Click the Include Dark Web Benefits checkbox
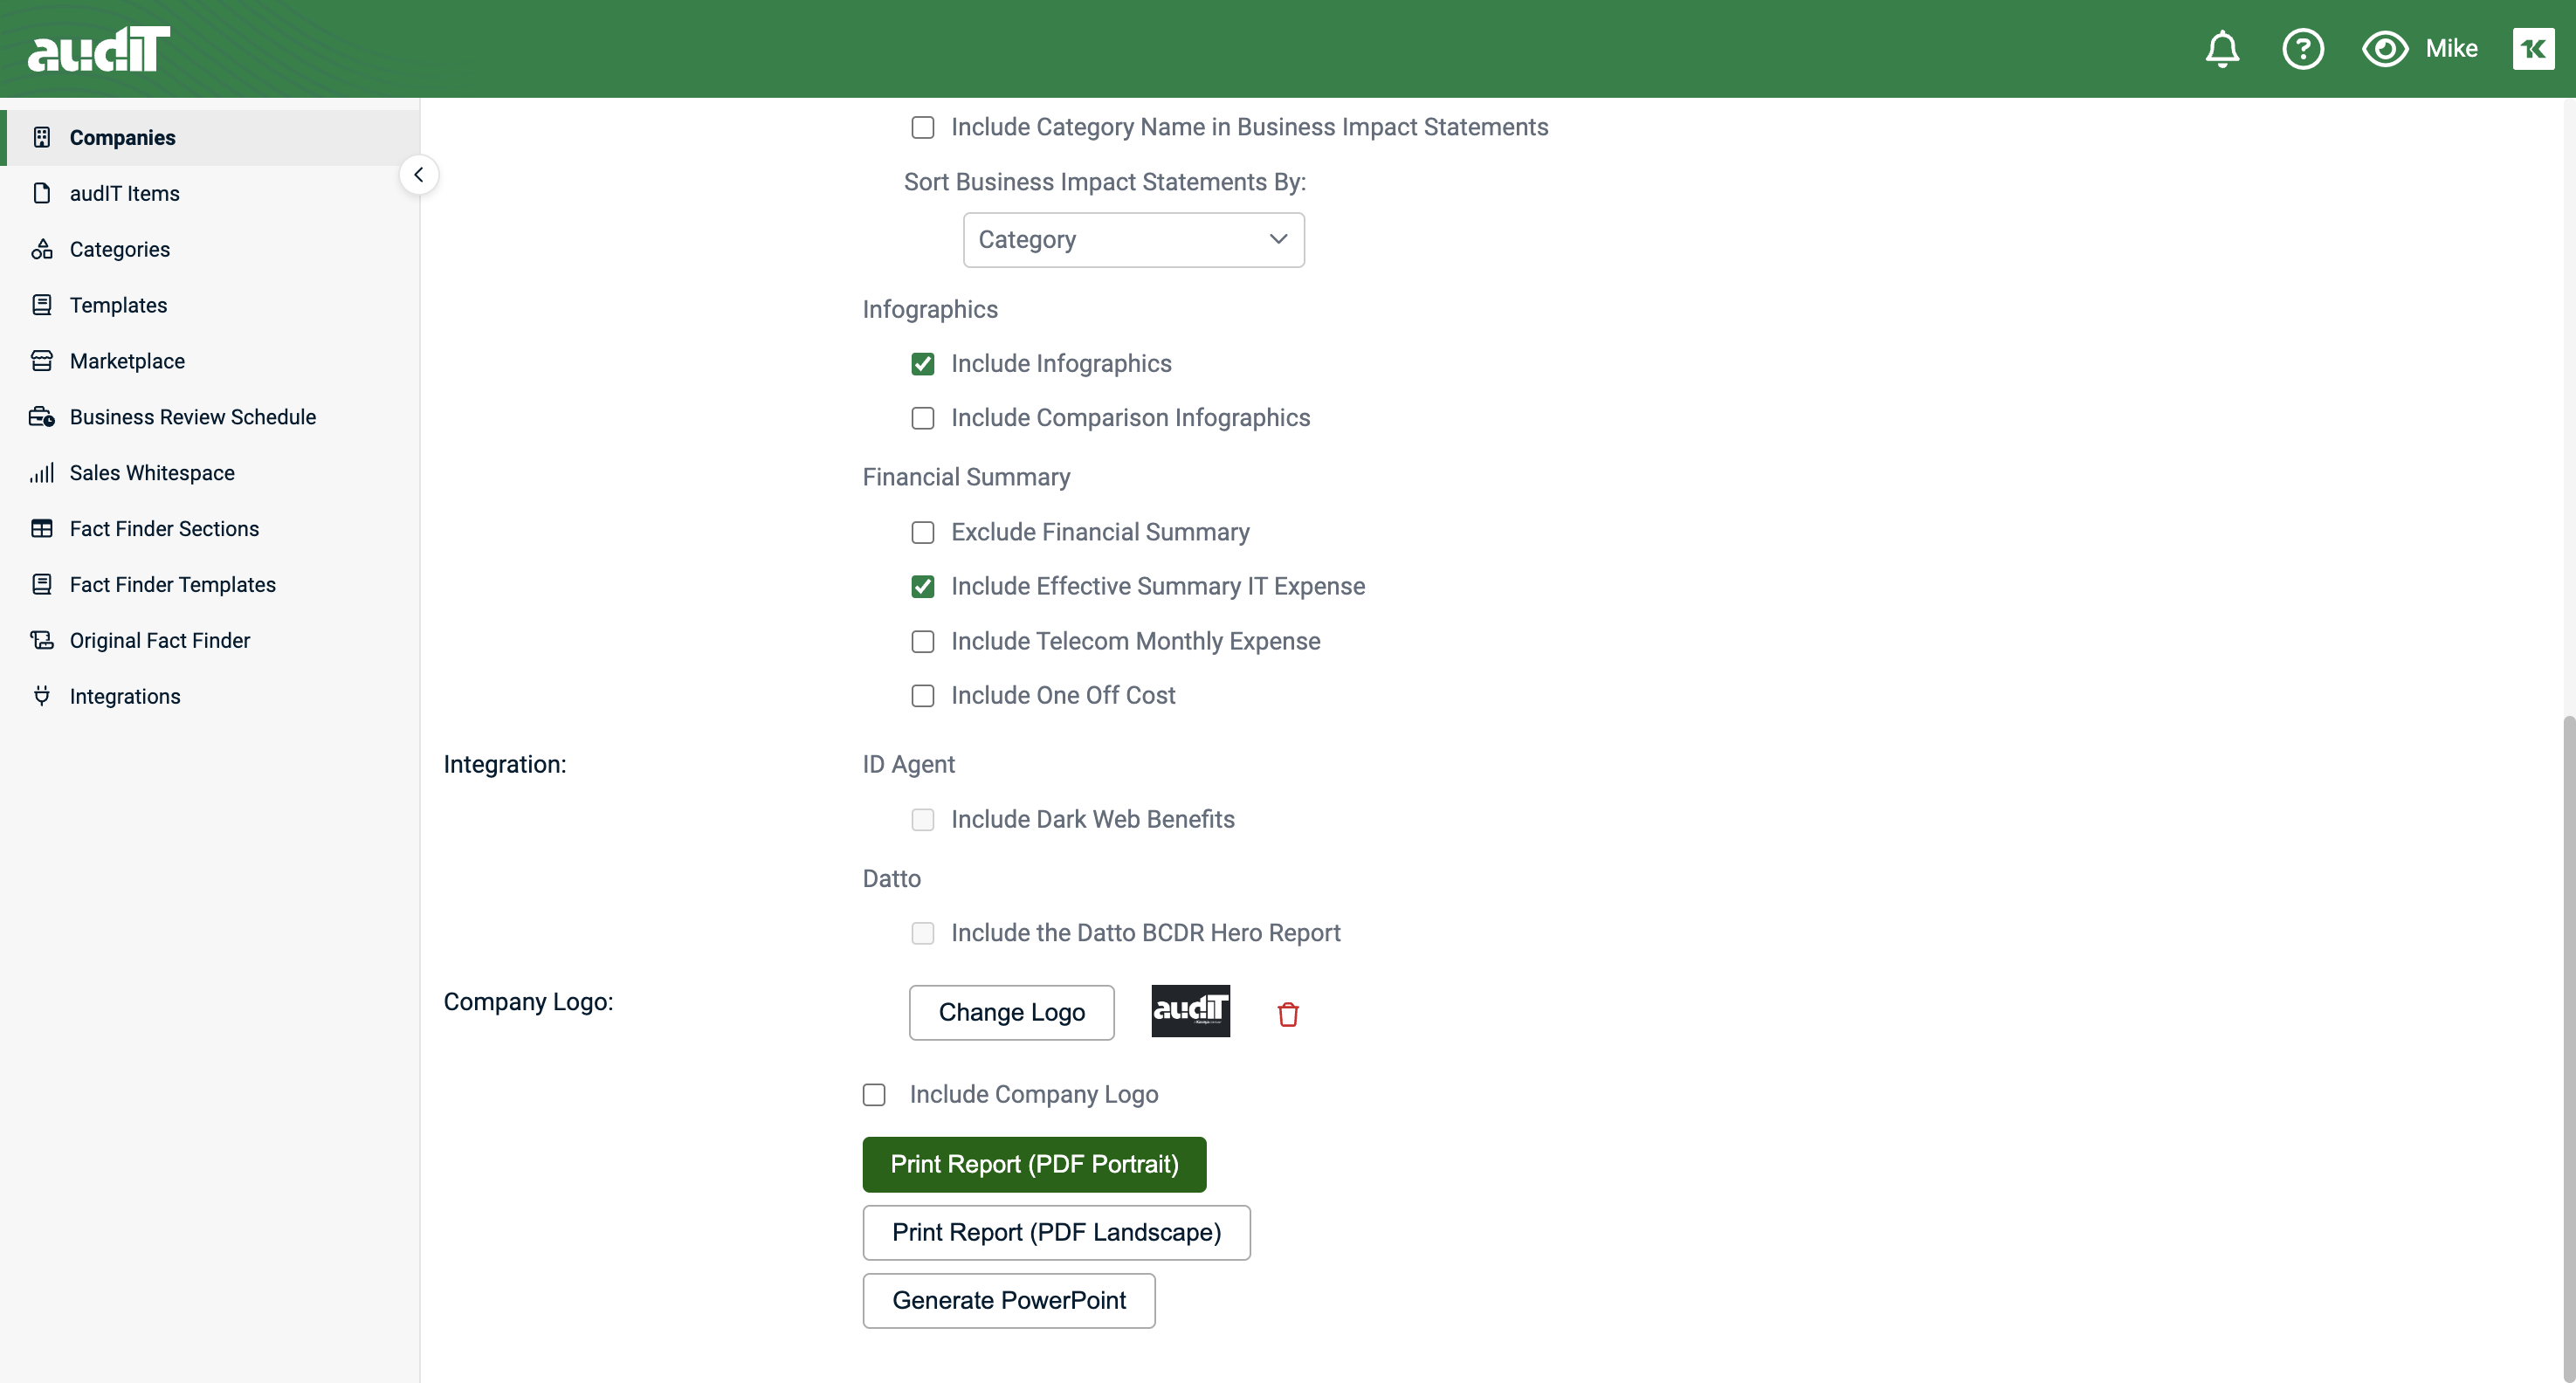The image size is (2576, 1383). click(923, 820)
